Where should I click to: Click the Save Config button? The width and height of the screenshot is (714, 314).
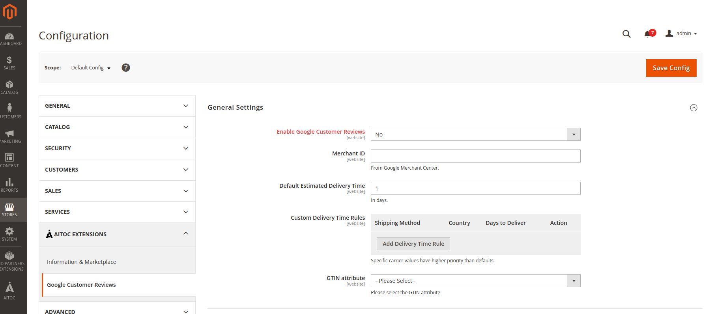point(671,68)
